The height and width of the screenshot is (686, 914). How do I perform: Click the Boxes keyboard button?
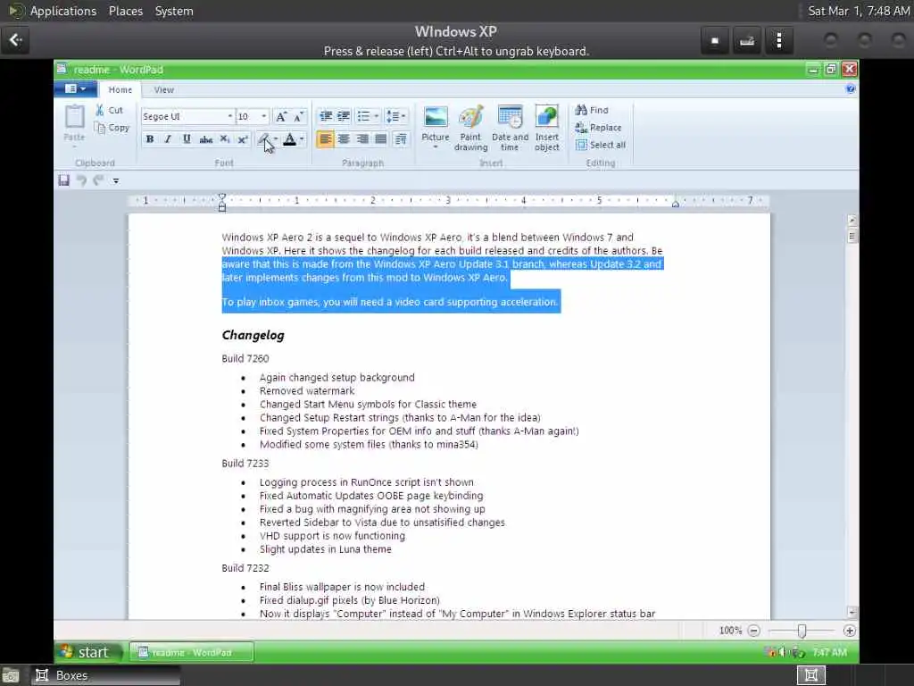pyautogui.click(x=747, y=40)
